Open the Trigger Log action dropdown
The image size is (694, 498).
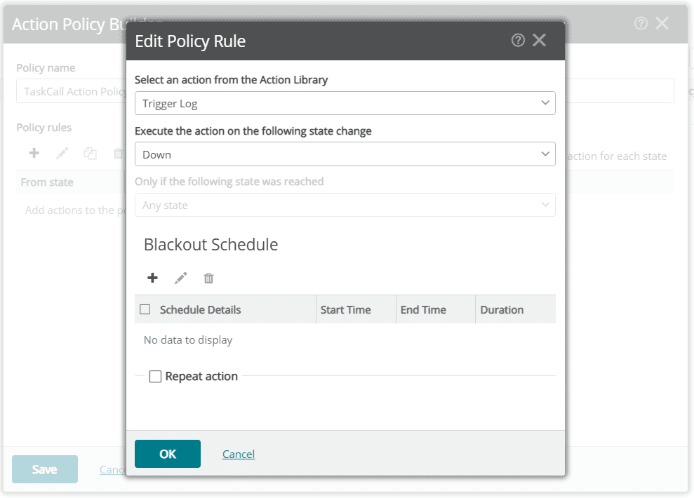(x=345, y=103)
